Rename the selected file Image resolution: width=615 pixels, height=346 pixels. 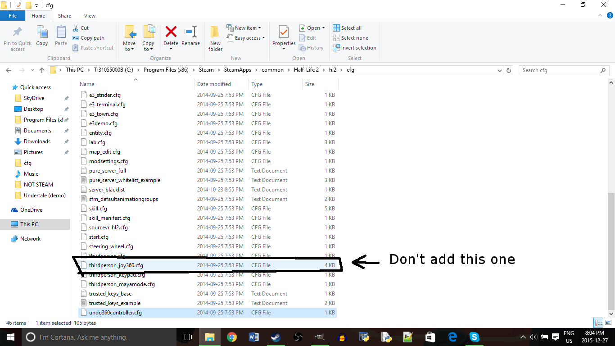tap(190, 36)
